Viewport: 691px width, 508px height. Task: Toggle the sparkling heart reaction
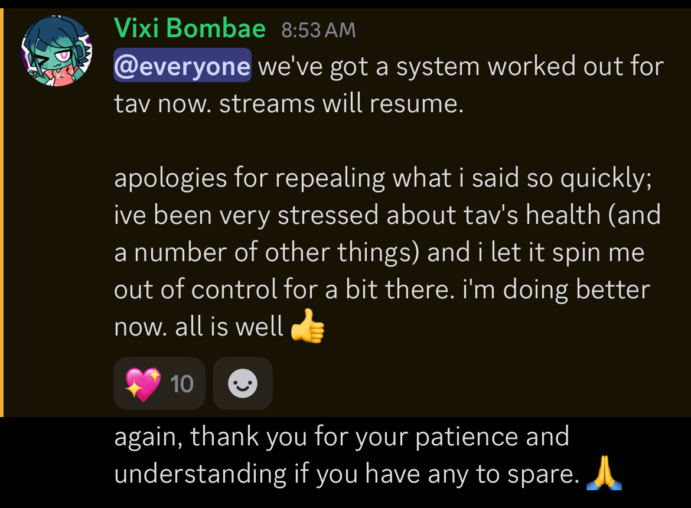[x=143, y=384]
